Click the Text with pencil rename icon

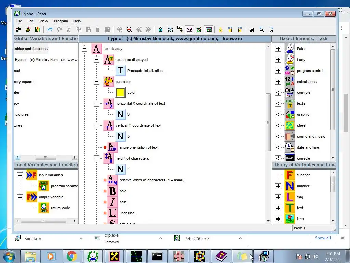pos(179,29)
